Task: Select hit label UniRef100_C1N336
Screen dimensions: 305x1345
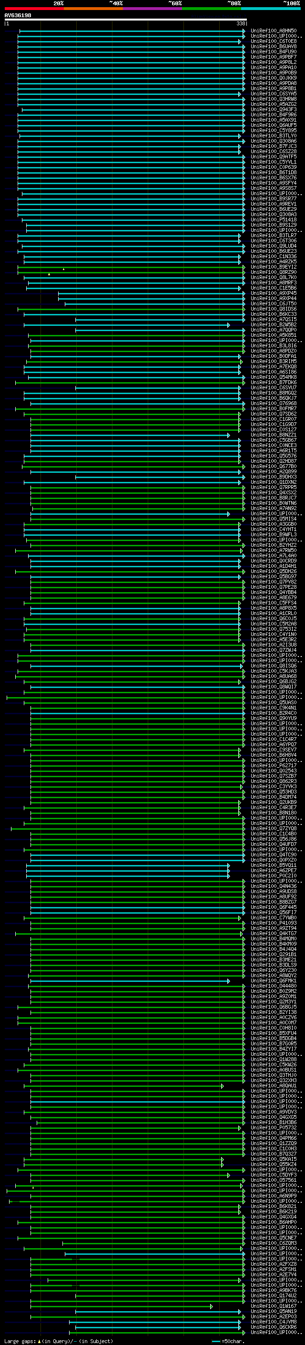Action: click(274, 257)
